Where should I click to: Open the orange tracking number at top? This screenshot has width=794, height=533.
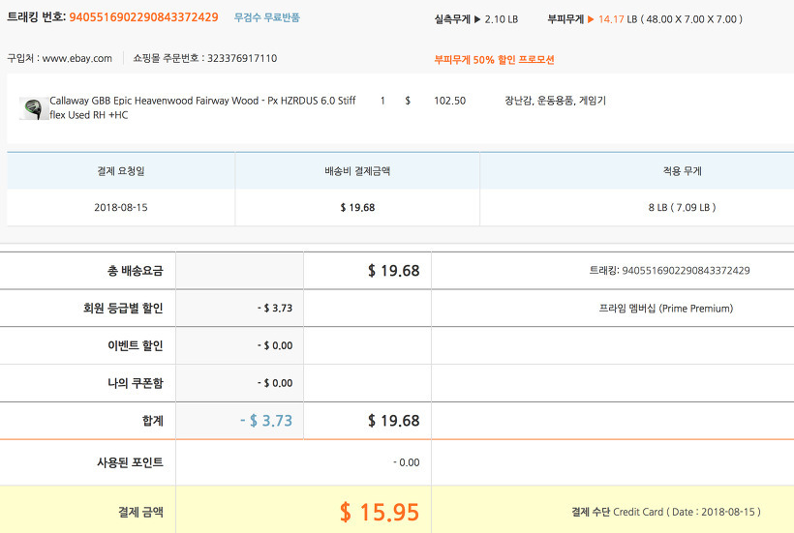pyautogui.click(x=143, y=17)
